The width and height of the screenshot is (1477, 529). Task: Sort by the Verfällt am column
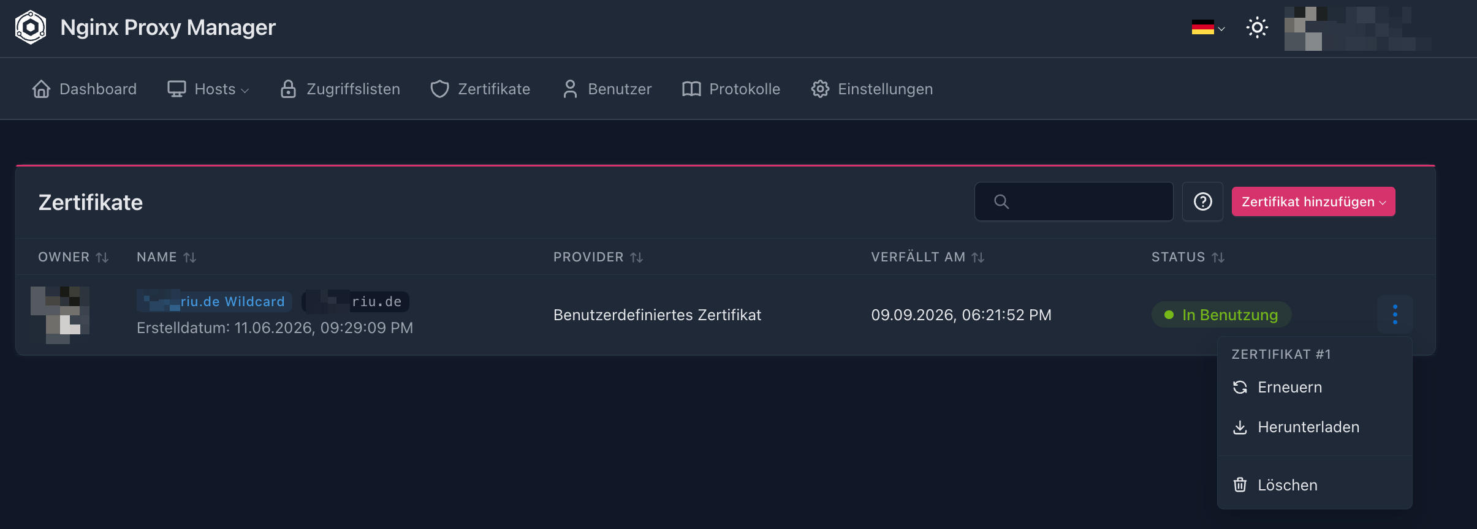click(928, 257)
